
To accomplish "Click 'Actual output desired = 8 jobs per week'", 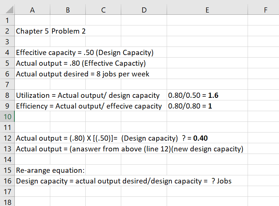I will (x=82, y=74).
